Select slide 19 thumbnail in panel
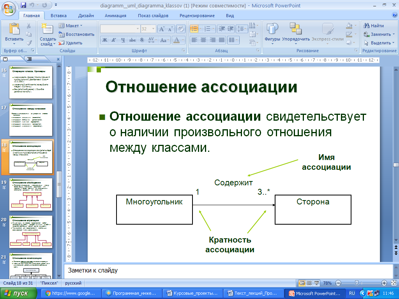The width and height of the screenshot is (399, 299). click(x=32, y=195)
